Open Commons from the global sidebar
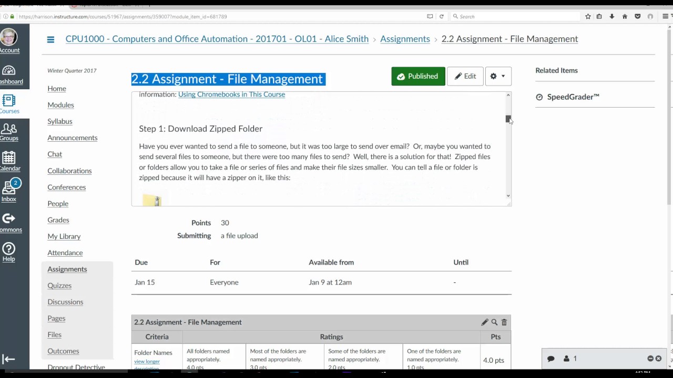Viewport: 673px width, 378px height. click(x=9, y=223)
